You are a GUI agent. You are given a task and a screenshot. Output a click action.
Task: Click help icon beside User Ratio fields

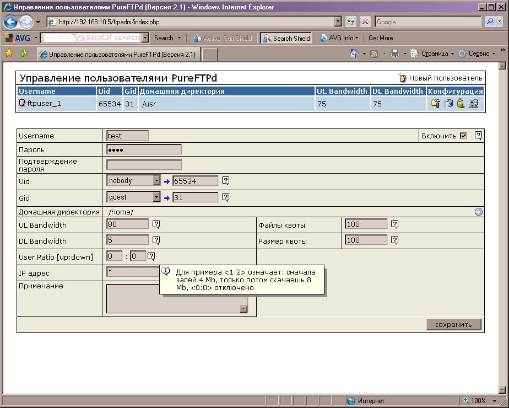point(151,256)
